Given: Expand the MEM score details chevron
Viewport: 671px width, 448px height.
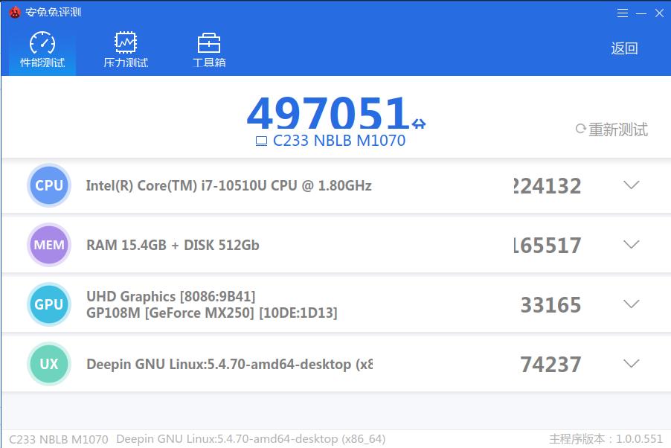Looking at the screenshot, I should pyautogui.click(x=632, y=245).
